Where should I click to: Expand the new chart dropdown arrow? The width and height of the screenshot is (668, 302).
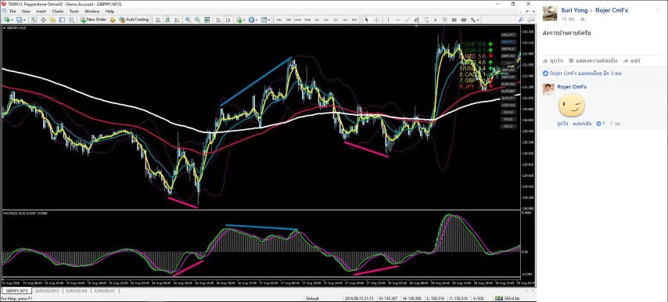tap(13, 20)
